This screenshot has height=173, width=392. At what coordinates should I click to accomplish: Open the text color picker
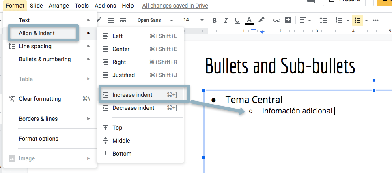point(249,20)
